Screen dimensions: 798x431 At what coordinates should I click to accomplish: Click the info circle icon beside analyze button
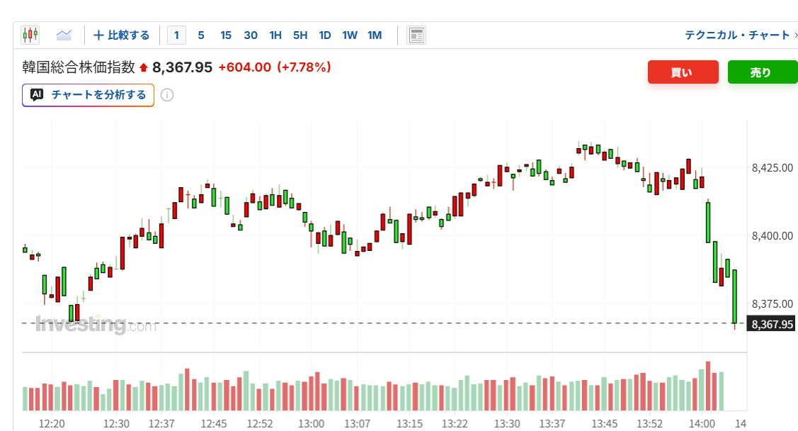tap(167, 95)
